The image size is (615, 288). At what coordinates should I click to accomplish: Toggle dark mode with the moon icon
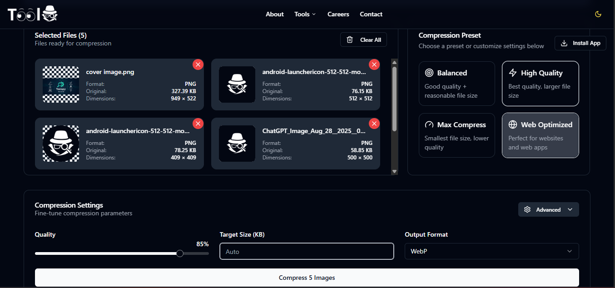click(x=598, y=14)
